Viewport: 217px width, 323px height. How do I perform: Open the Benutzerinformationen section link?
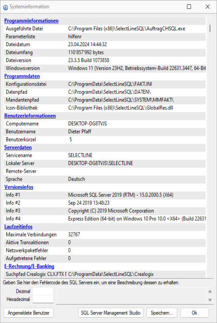tap(30, 116)
